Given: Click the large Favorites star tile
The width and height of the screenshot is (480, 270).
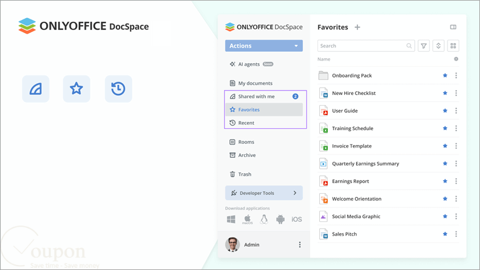Looking at the screenshot, I should (76, 89).
